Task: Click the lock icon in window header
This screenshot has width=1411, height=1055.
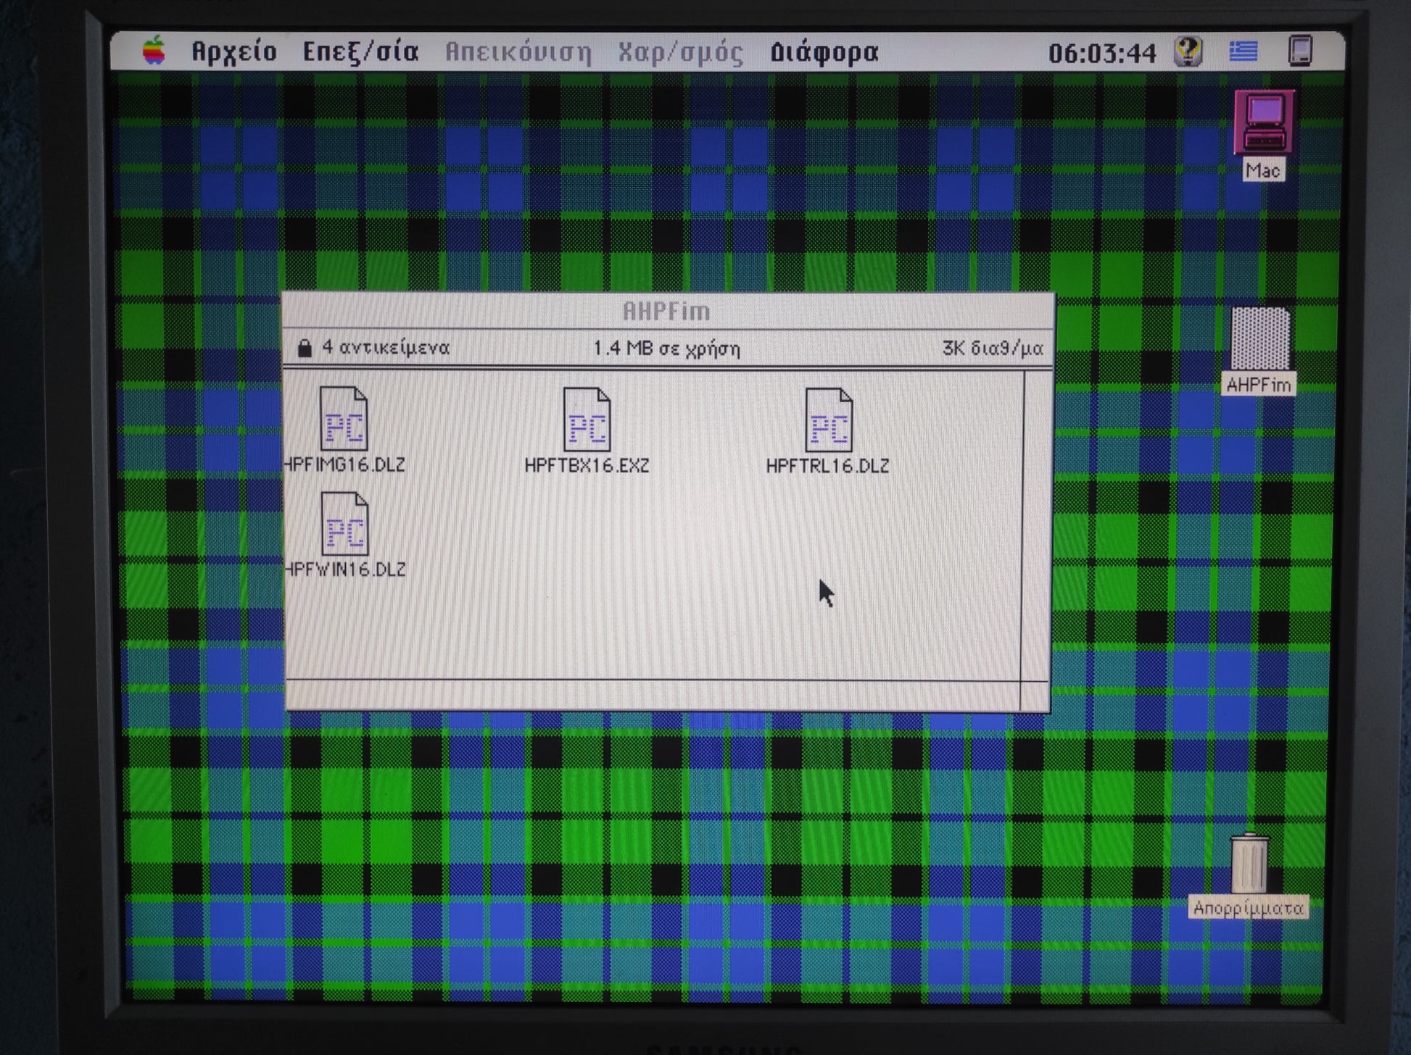Action: tap(305, 349)
